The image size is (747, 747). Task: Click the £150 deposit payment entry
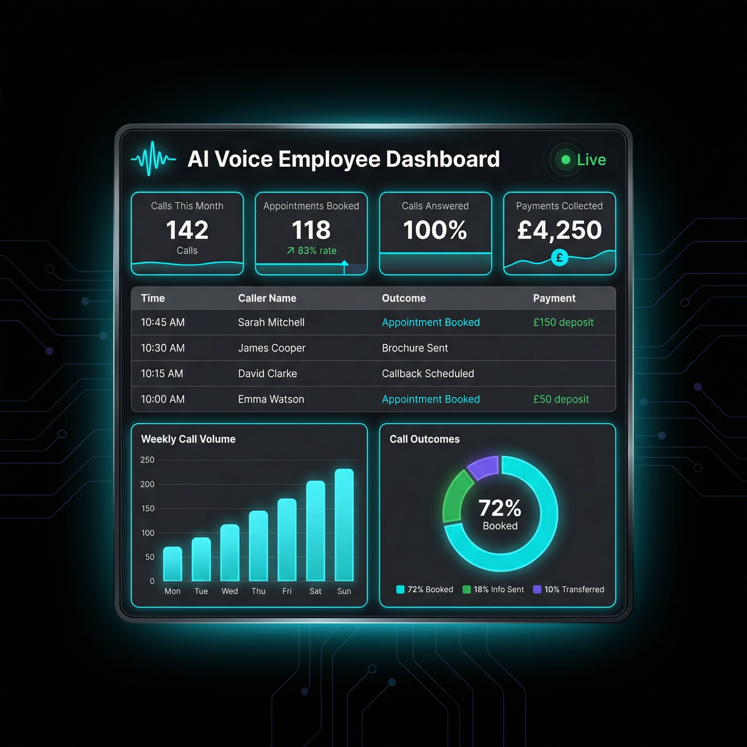(563, 322)
